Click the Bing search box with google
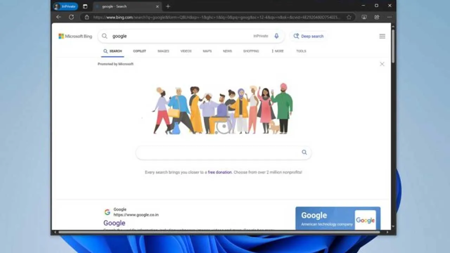The width and height of the screenshot is (450, 253). [192, 36]
